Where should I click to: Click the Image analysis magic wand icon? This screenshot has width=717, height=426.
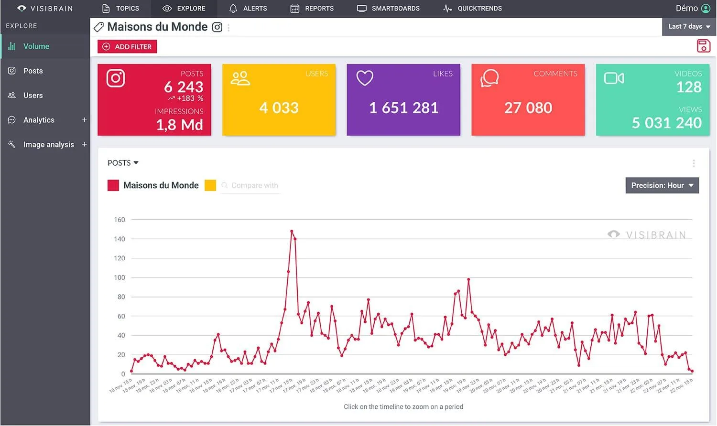point(12,144)
